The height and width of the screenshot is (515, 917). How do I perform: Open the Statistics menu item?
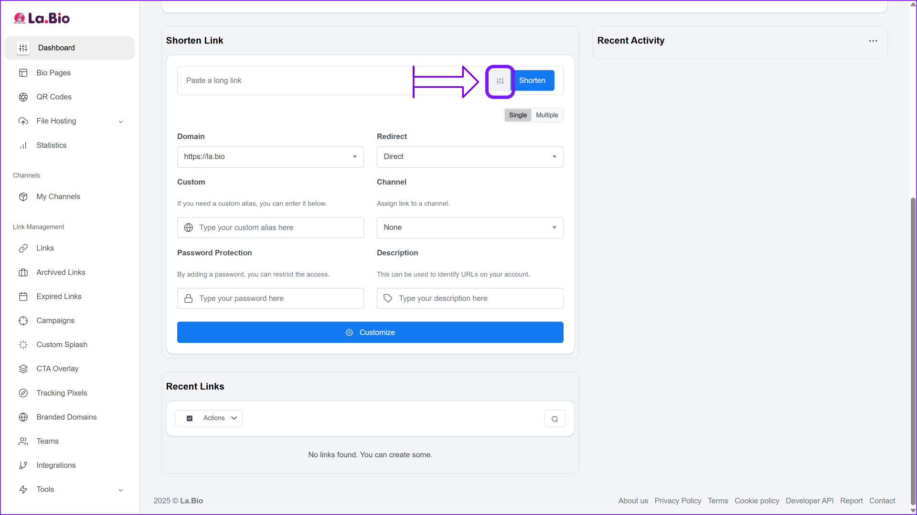(x=51, y=145)
